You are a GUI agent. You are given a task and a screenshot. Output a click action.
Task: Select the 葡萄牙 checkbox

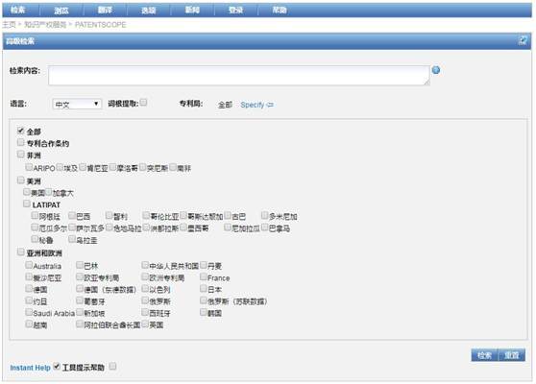click(x=80, y=300)
